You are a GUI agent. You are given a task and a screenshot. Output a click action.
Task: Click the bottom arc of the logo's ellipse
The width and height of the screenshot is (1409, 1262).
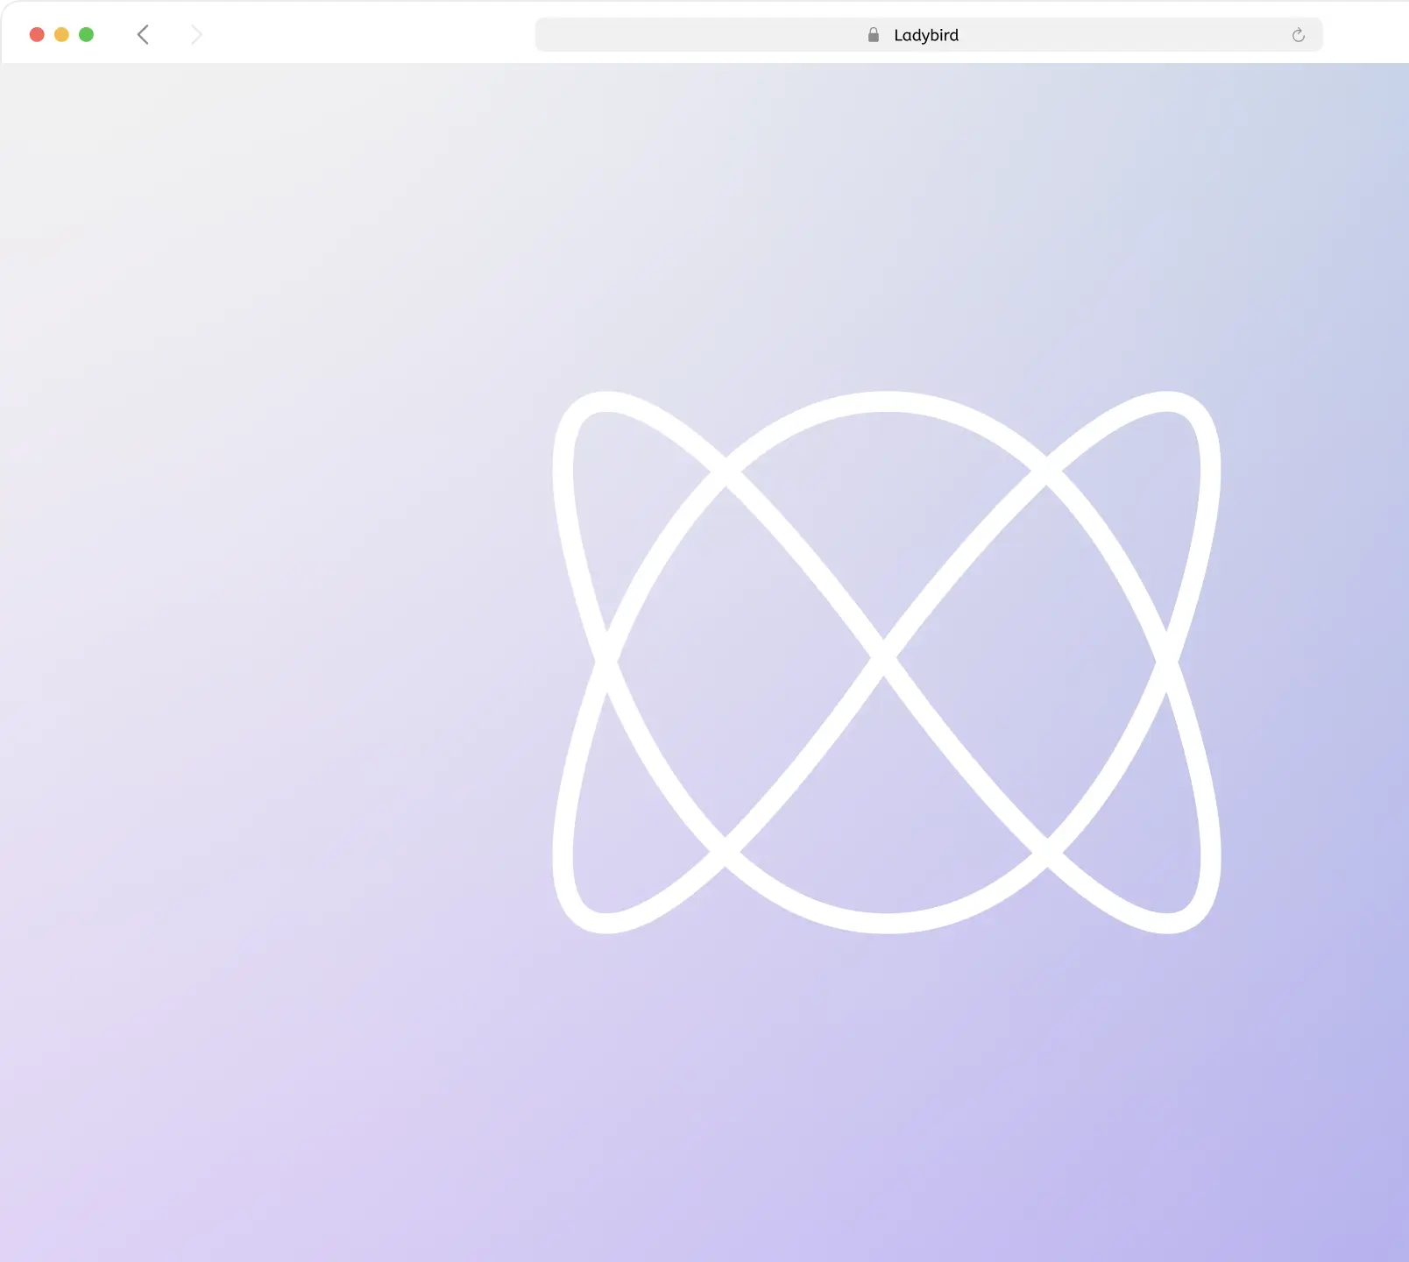[x=887, y=924]
